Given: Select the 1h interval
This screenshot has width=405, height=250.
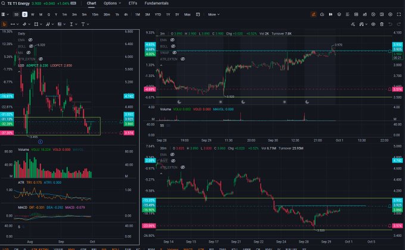Looking at the screenshot, I should pyautogui.click(x=117, y=15).
